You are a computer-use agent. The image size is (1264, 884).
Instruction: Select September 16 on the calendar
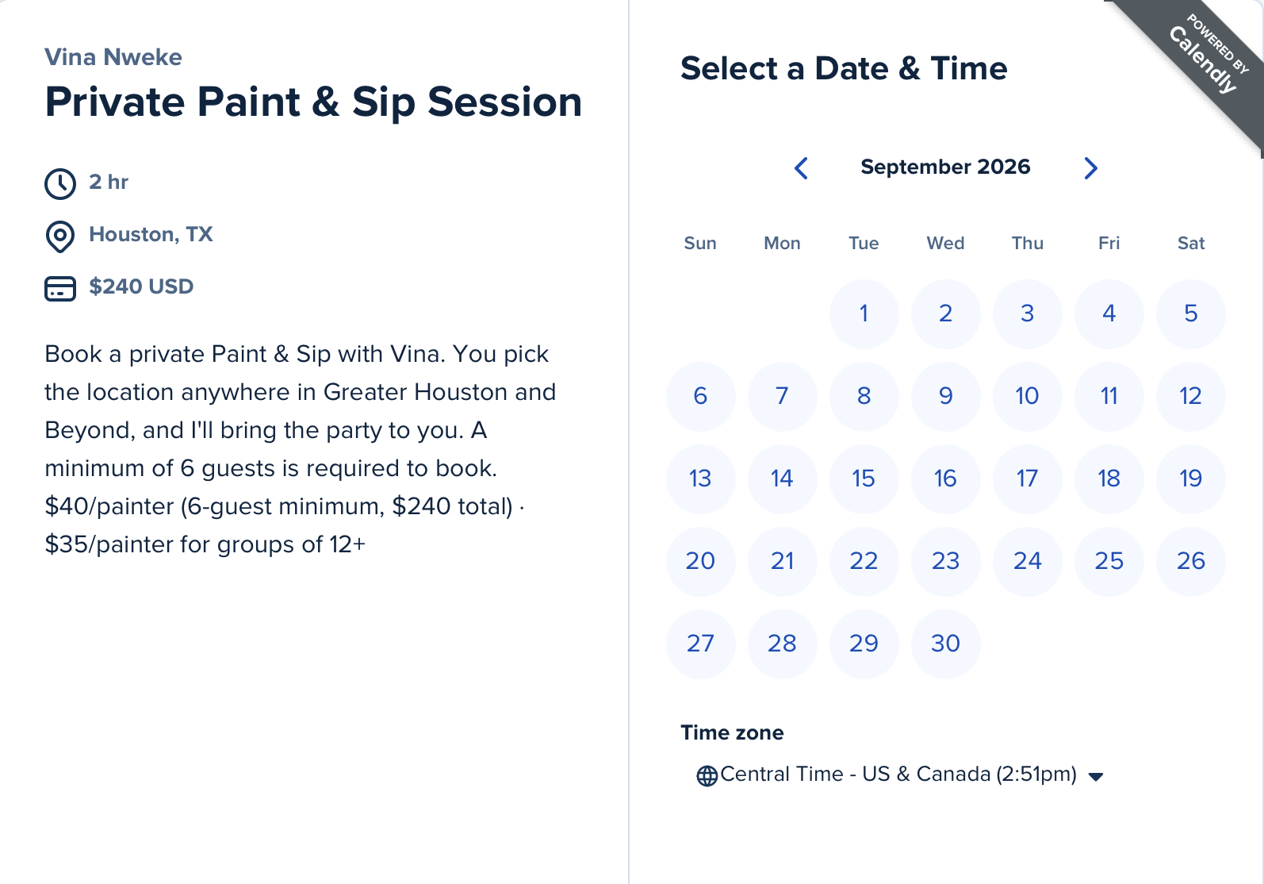(945, 479)
